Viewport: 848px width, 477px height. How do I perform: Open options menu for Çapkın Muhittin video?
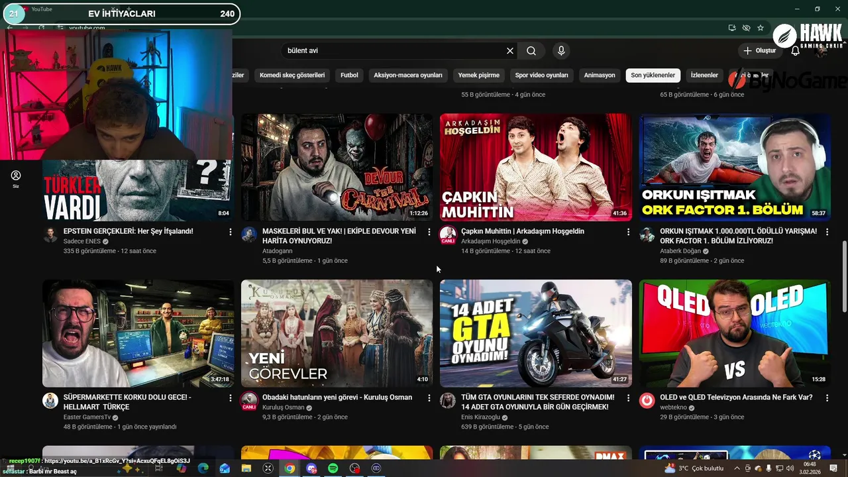click(628, 232)
